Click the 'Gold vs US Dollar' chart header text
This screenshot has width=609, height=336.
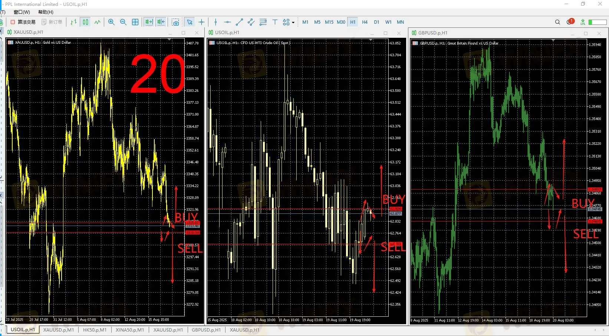(x=57, y=42)
